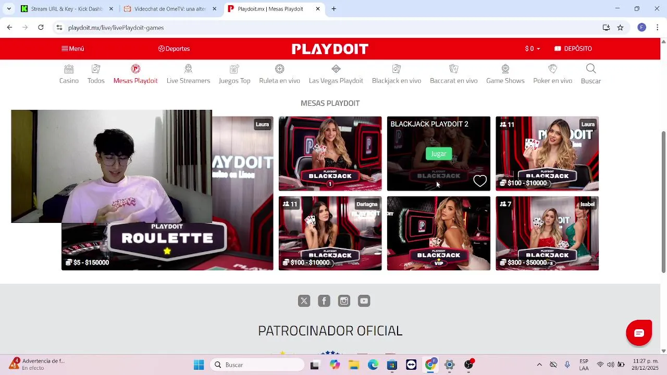Click the page vertical scrollbar

click(663, 202)
